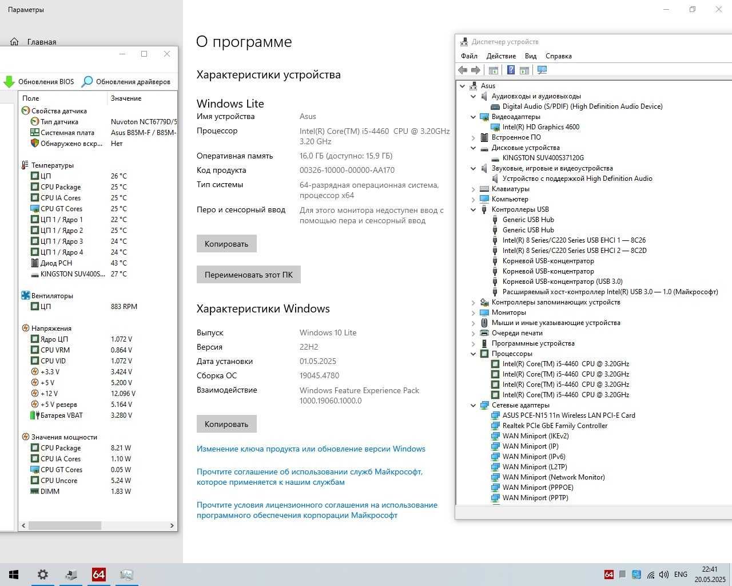Click show/hide console tree icon in Device Manager

[494, 70]
